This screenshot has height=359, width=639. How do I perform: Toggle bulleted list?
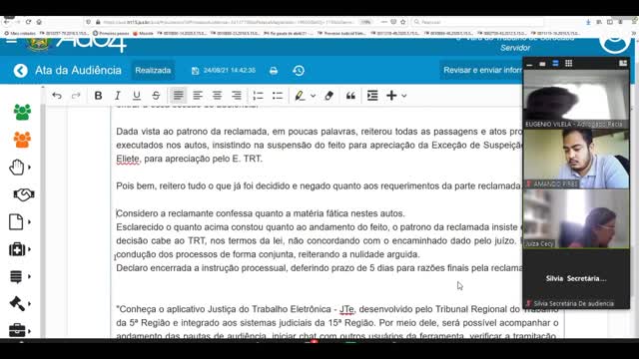[278, 96]
